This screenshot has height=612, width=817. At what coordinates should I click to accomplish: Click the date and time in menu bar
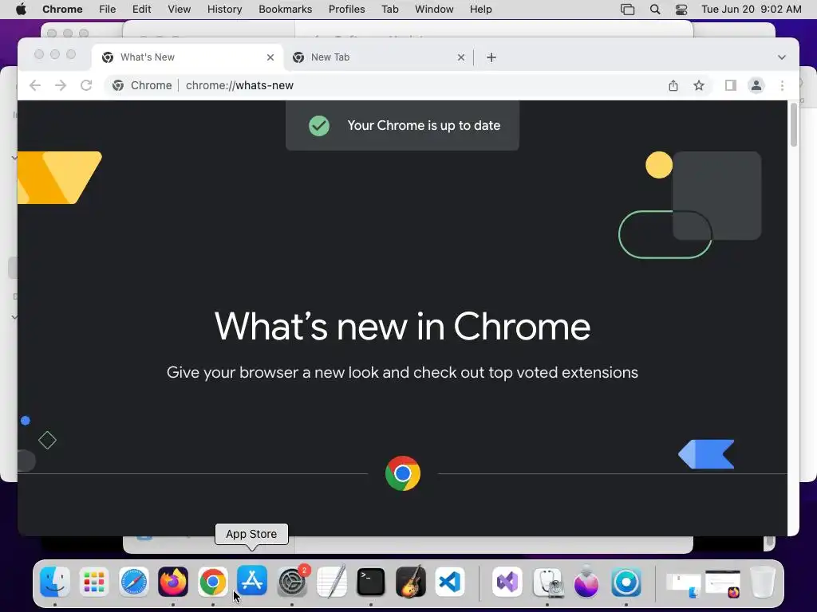click(752, 10)
